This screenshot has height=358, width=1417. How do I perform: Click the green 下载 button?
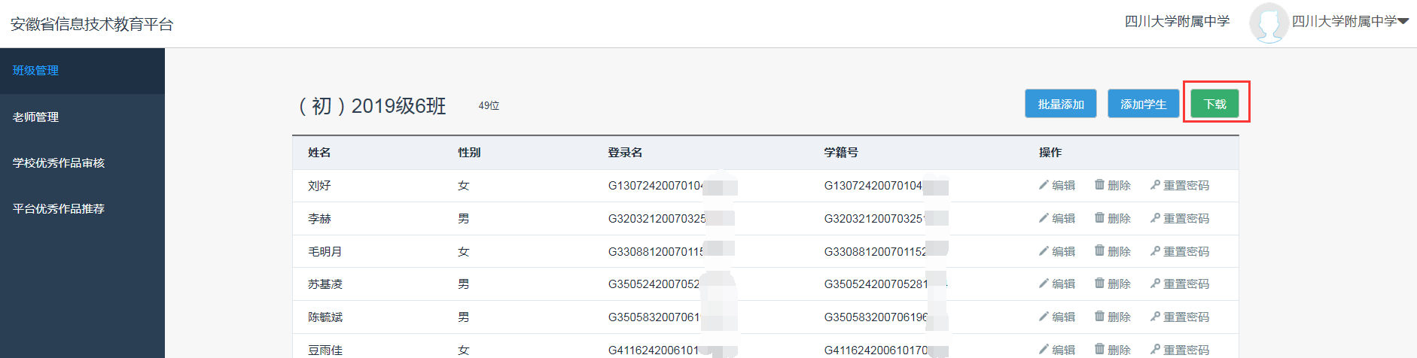pyautogui.click(x=1214, y=104)
